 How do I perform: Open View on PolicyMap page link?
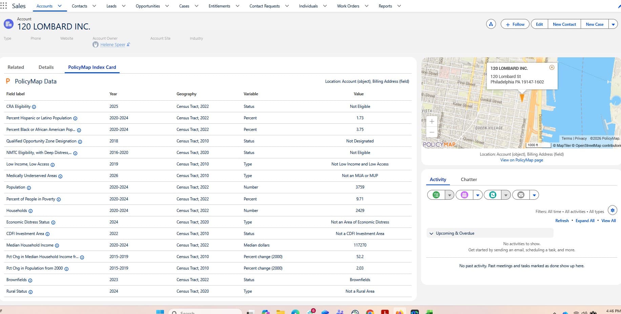(522, 160)
